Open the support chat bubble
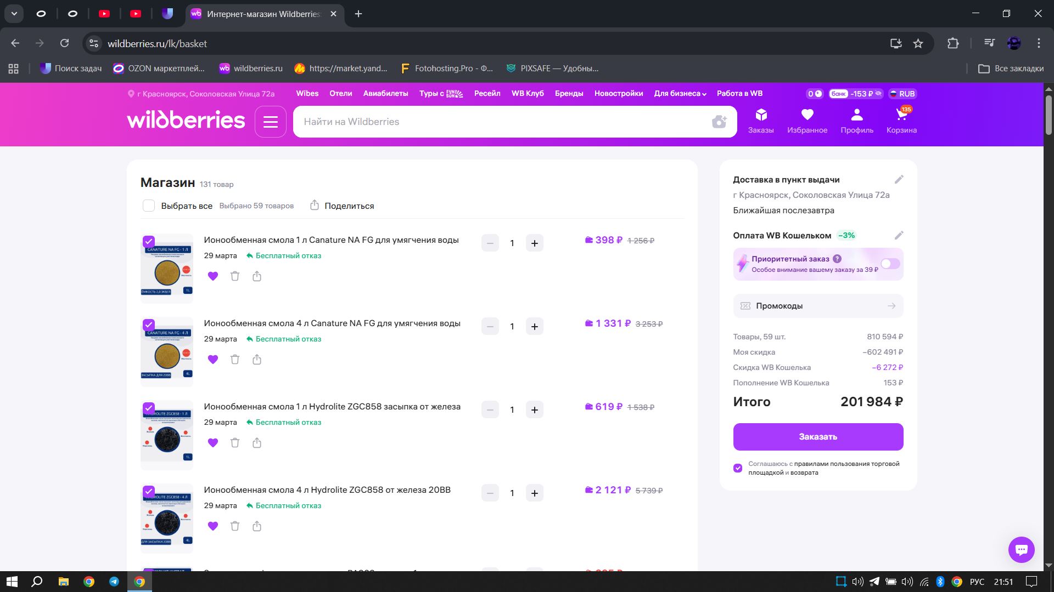This screenshot has width=1054, height=592. point(1021,549)
